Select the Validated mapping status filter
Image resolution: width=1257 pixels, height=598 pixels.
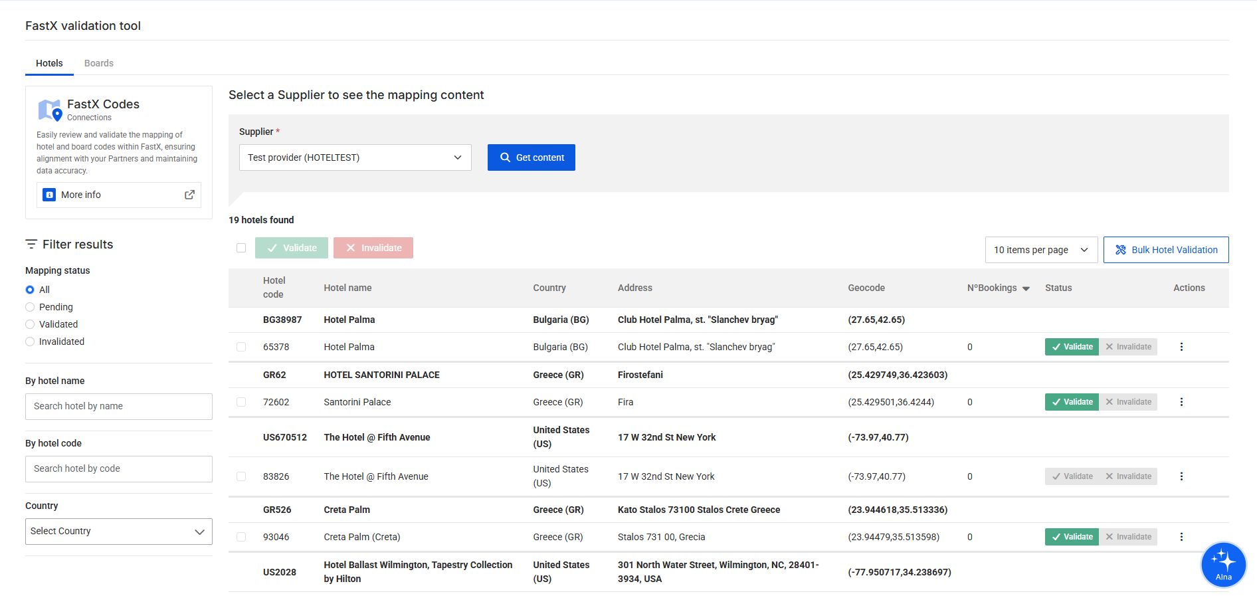pyautogui.click(x=30, y=324)
